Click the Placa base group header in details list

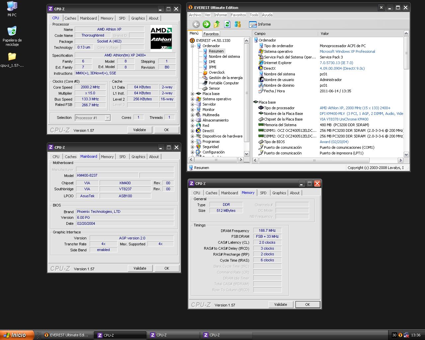point(265,102)
